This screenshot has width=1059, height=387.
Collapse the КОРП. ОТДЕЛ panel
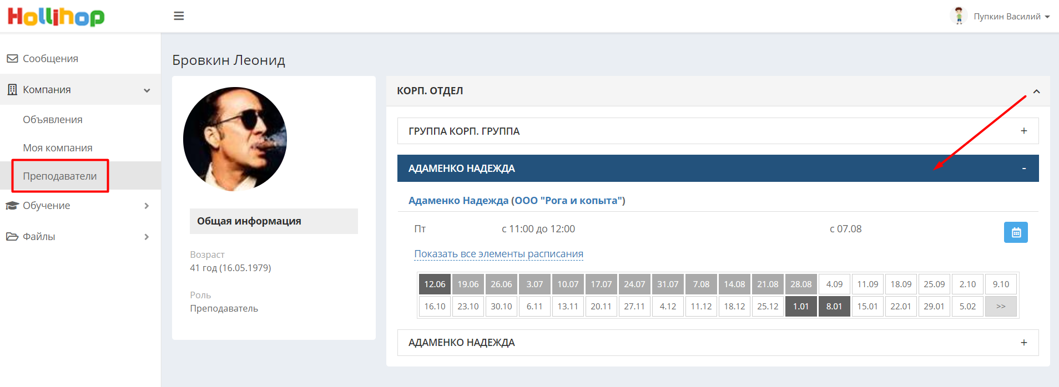1036,91
